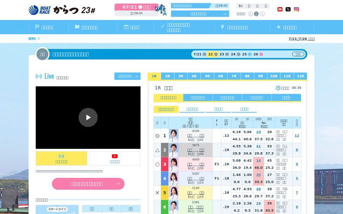Image resolution: width=343 pixels, height=214 pixels.
Task: Open motor number 26 link
Action: pyautogui.click(x=258, y=204)
